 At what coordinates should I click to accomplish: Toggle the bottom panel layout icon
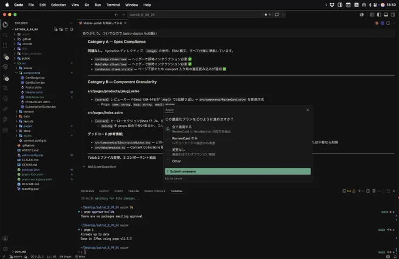click(x=386, y=15)
